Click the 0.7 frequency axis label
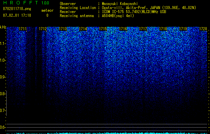Screen dimensions: 210x134 tap(3, 111)
